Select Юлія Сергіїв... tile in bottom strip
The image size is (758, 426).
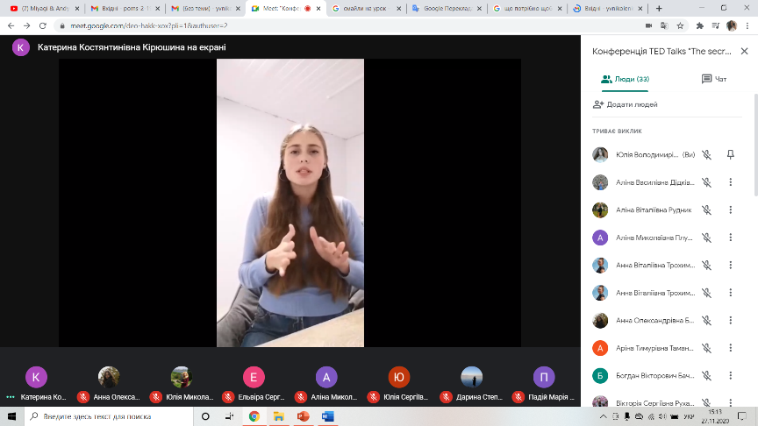399,385
